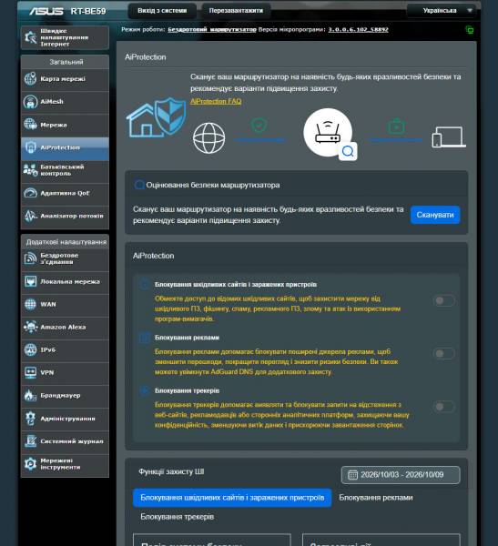Click the Карта мережі globe icon
The width and height of the screenshot is (498, 546).
[30, 78]
